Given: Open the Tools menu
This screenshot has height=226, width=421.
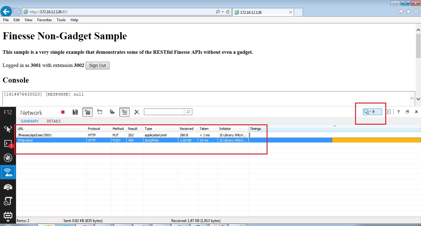Looking at the screenshot, I should click(x=61, y=20).
